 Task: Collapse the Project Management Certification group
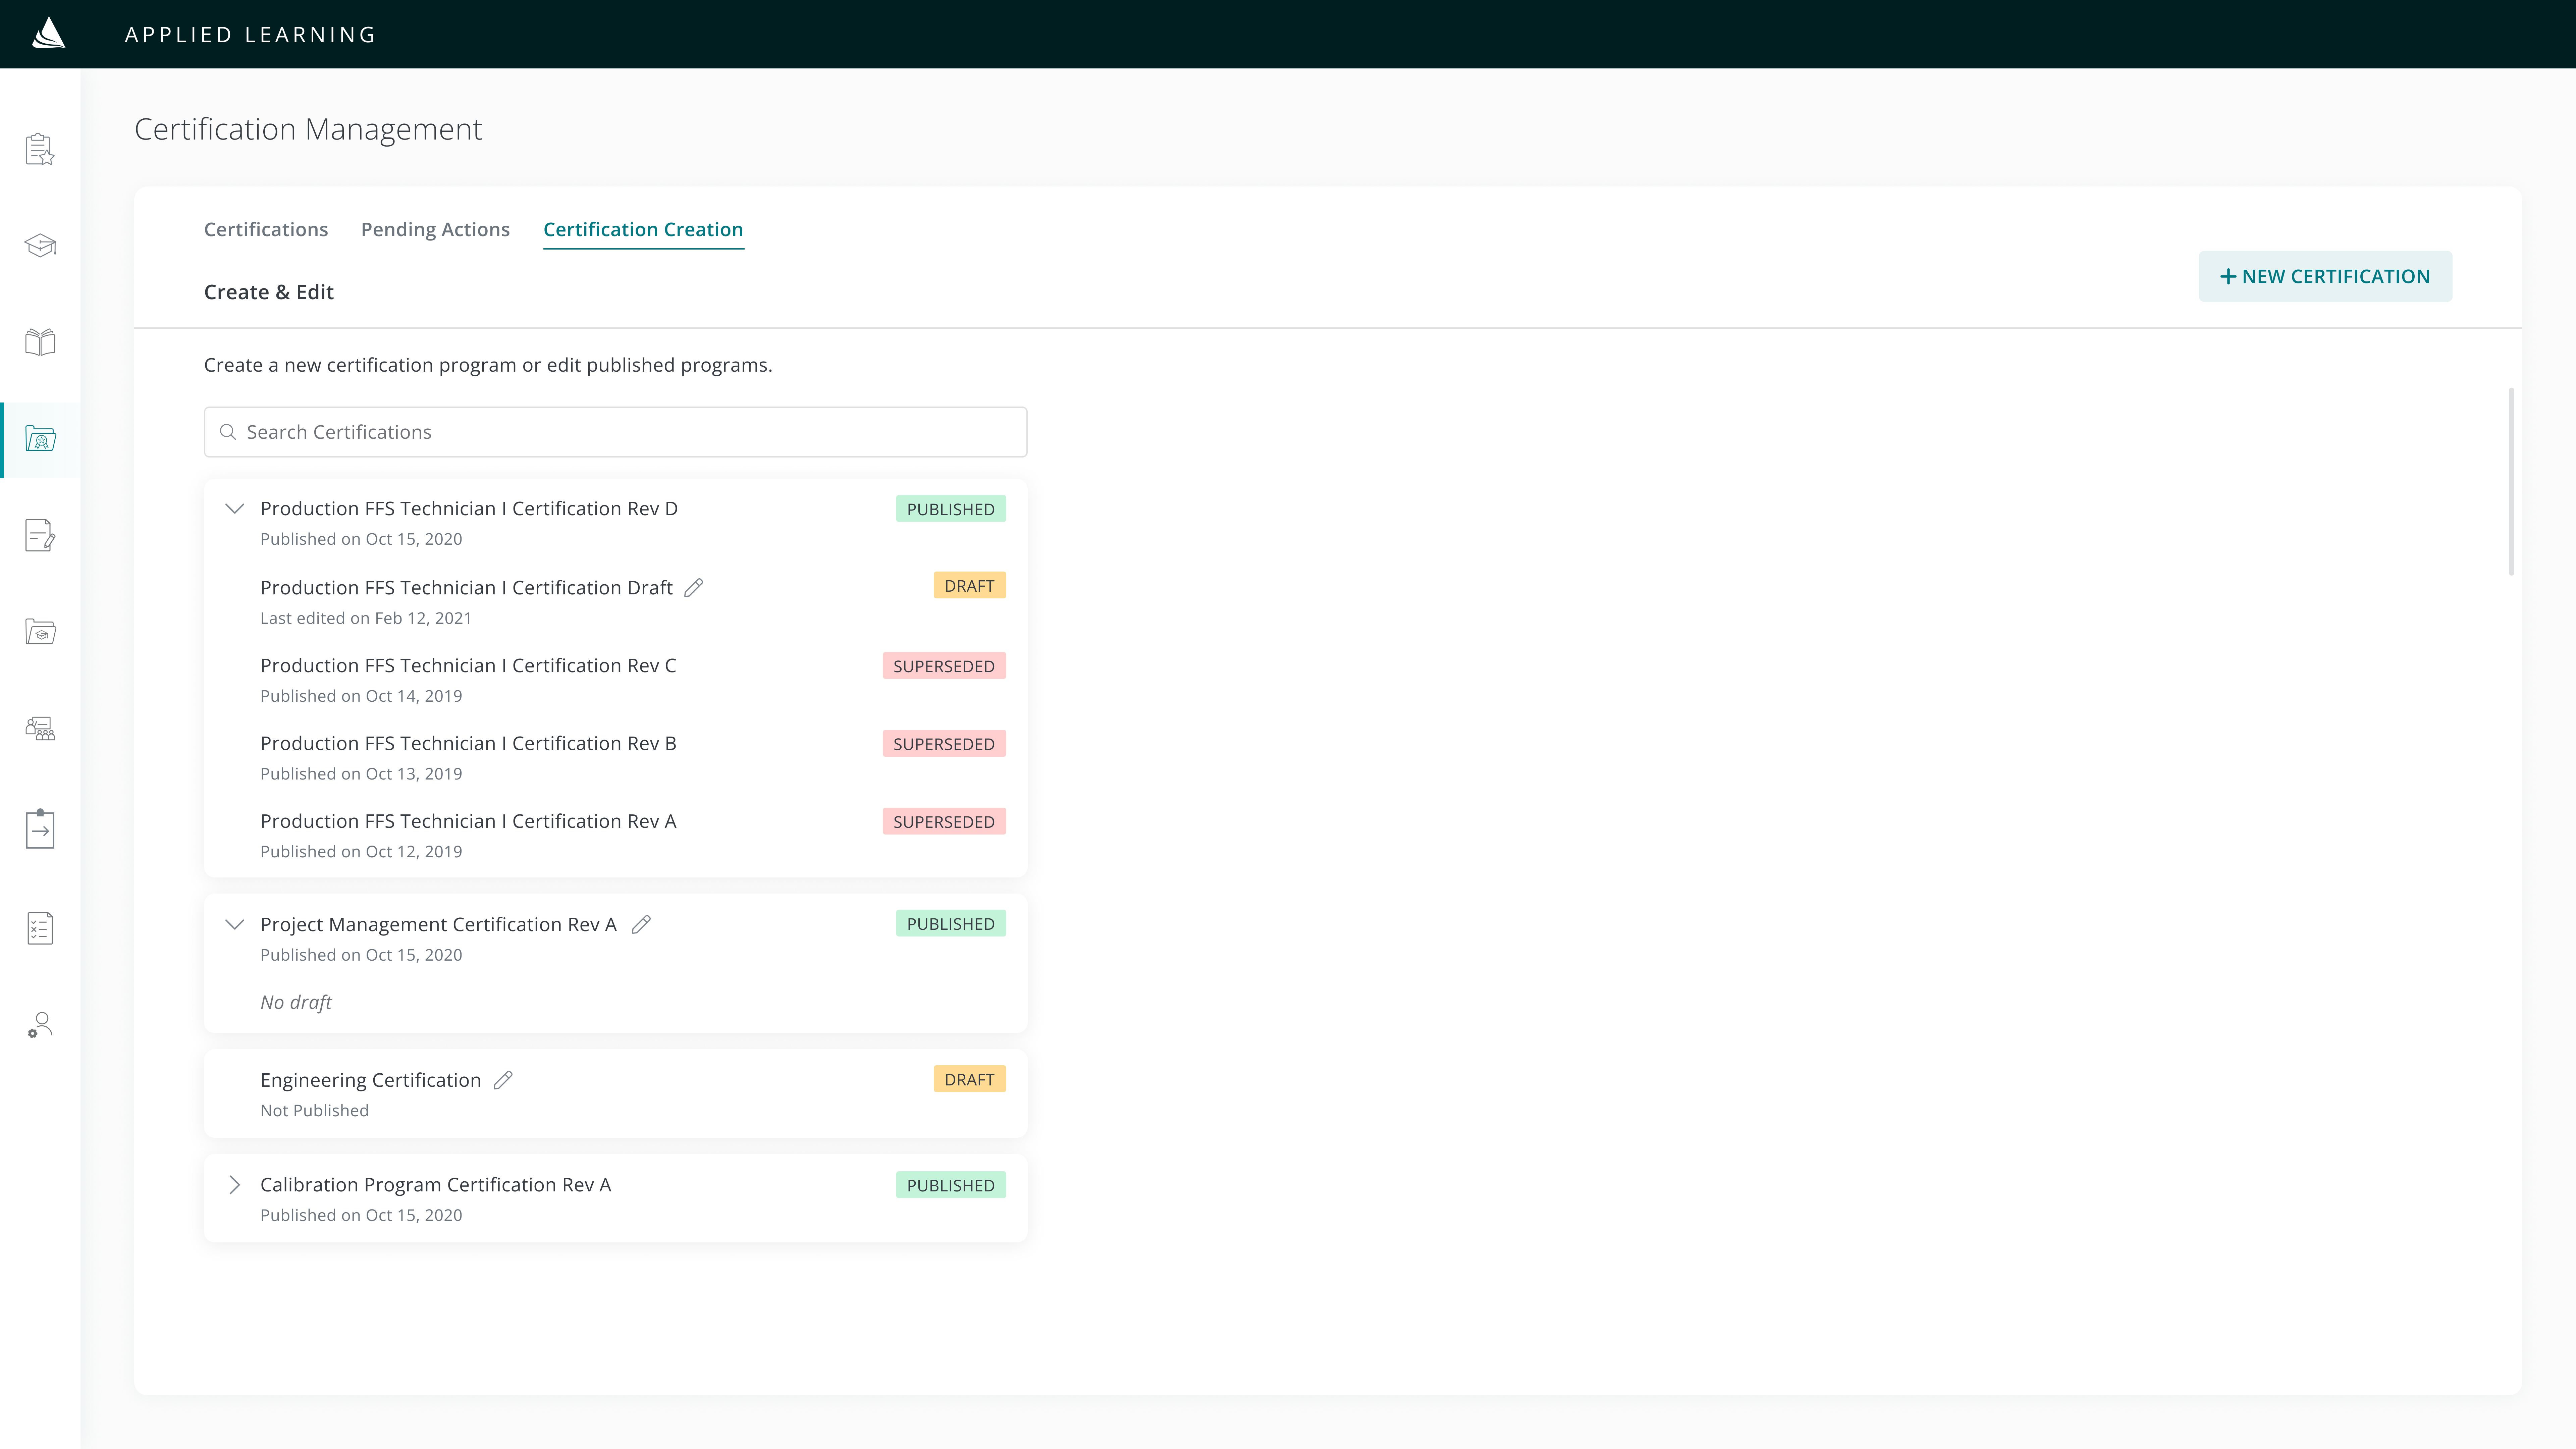click(x=234, y=924)
